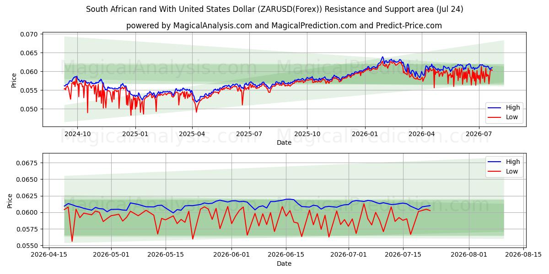Image resolution: width=549 pixels, height=274 pixels.
Task: Click the 2026-01 x-axis tick label
Action: (x=365, y=134)
